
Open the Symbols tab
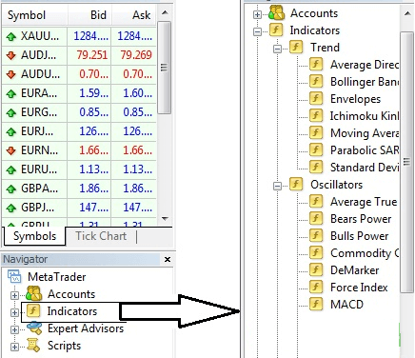(x=34, y=236)
